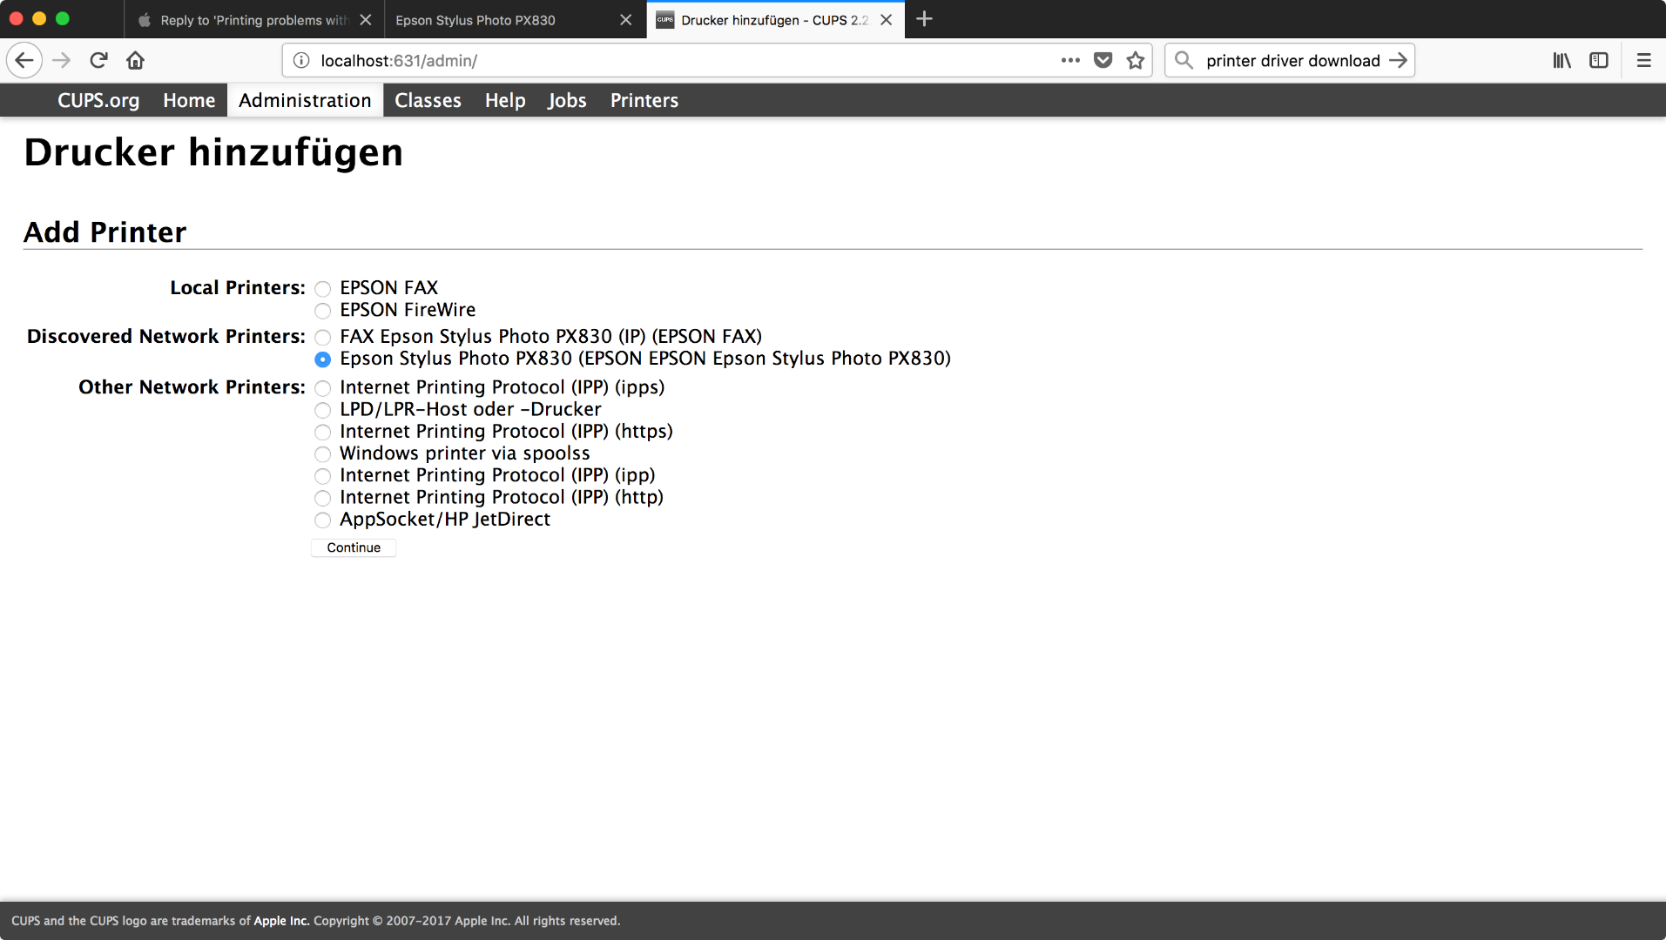Show site information for localhost
The height and width of the screenshot is (940, 1666).
301,60
